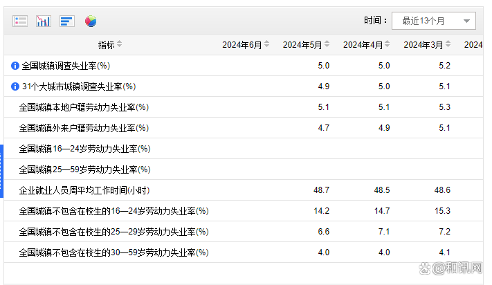Select 全国城镇25—59岁劳动力失业率 indicator
Image resolution: width=492 pixels, height=285 pixels.
tap(84, 169)
